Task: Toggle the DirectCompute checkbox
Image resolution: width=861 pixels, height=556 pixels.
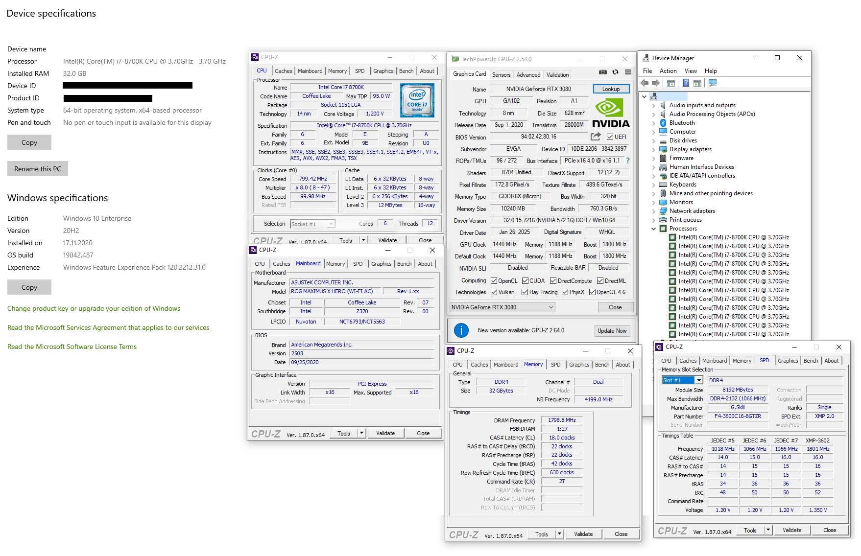Action: click(553, 281)
